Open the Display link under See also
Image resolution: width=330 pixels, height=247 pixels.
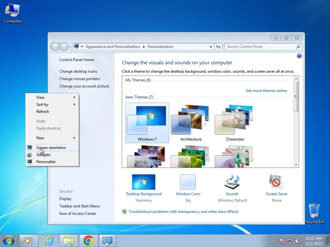click(x=65, y=199)
